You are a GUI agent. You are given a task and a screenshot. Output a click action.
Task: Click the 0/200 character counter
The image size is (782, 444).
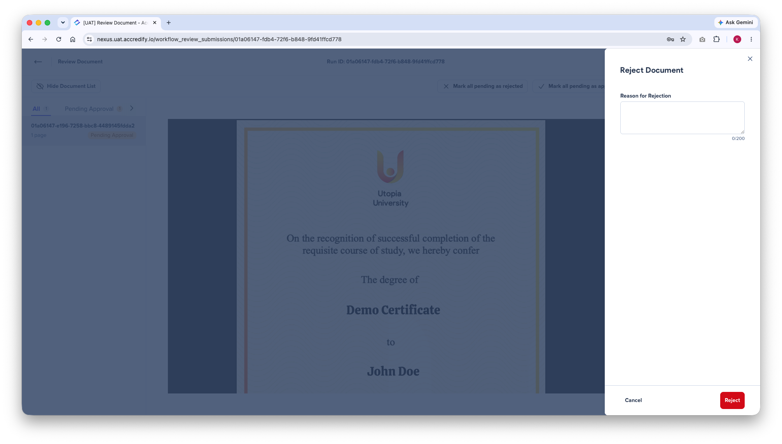coord(738,138)
